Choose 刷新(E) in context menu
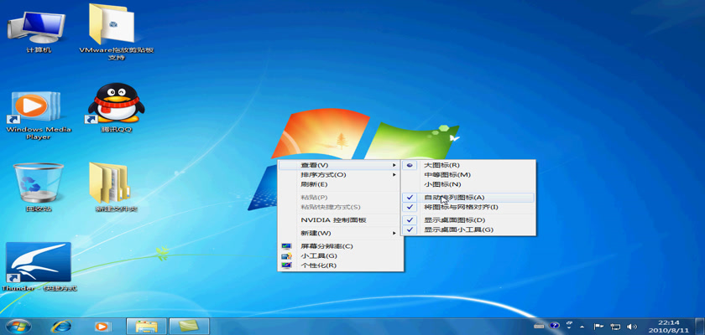The image size is (705, 335). click(x=315, y=184)
